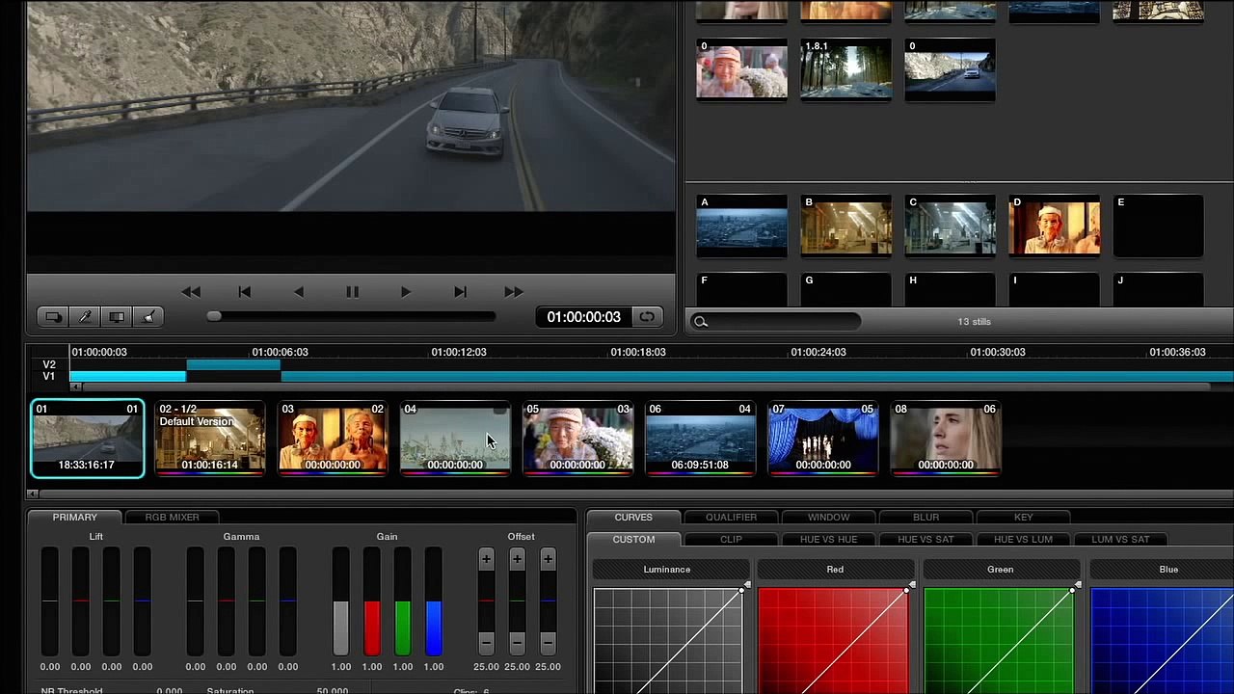This screenshot has width=1234, height=694.
Task: Open the RGB MIXER tab
Action: [173, 518]
